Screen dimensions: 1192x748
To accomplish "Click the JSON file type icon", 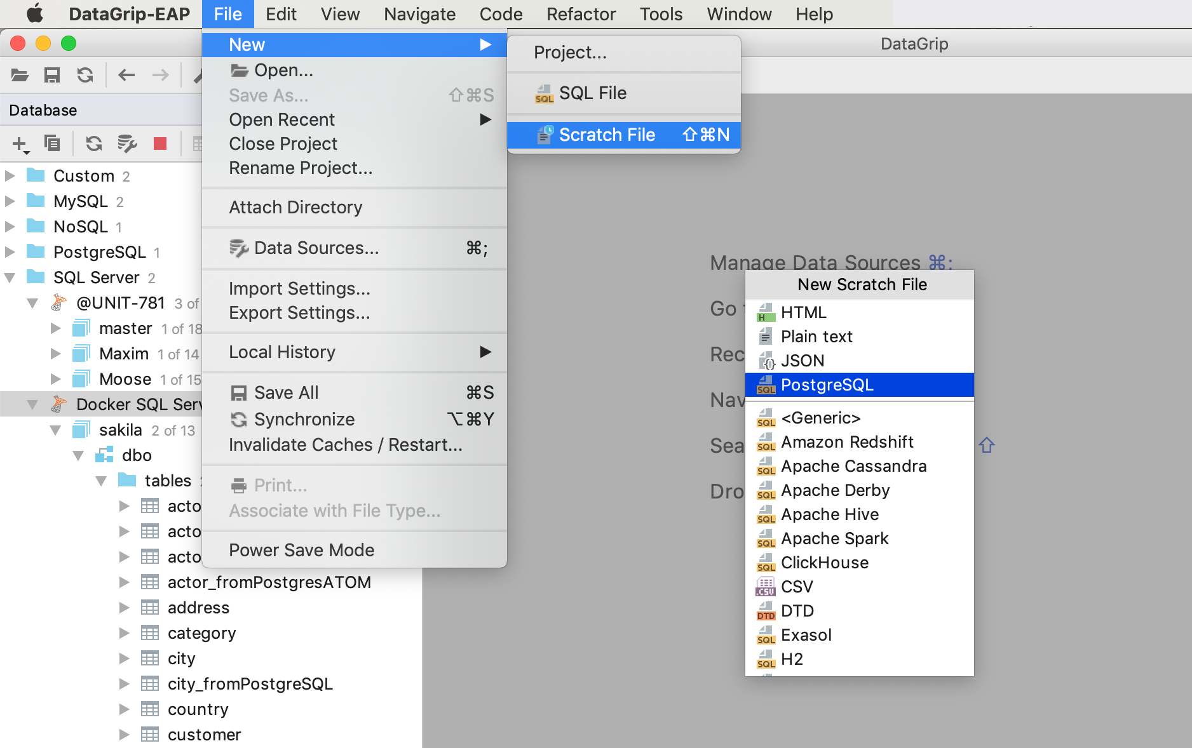I will [x=766, y=361].
